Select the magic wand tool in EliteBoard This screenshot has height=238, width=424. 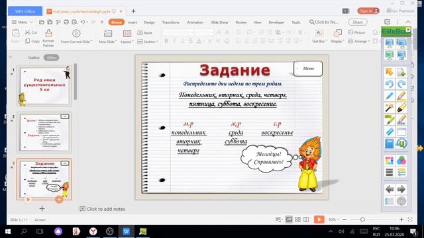pos(389,108)
